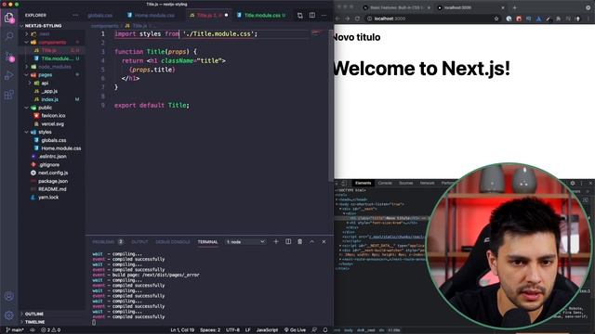This screenshot has width=595, height=334.
Task: Open README.md in the Explorer
Action: (x=52, y=189)
